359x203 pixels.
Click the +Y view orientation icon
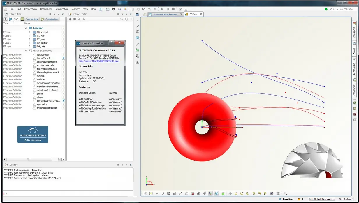click(242, 193)
